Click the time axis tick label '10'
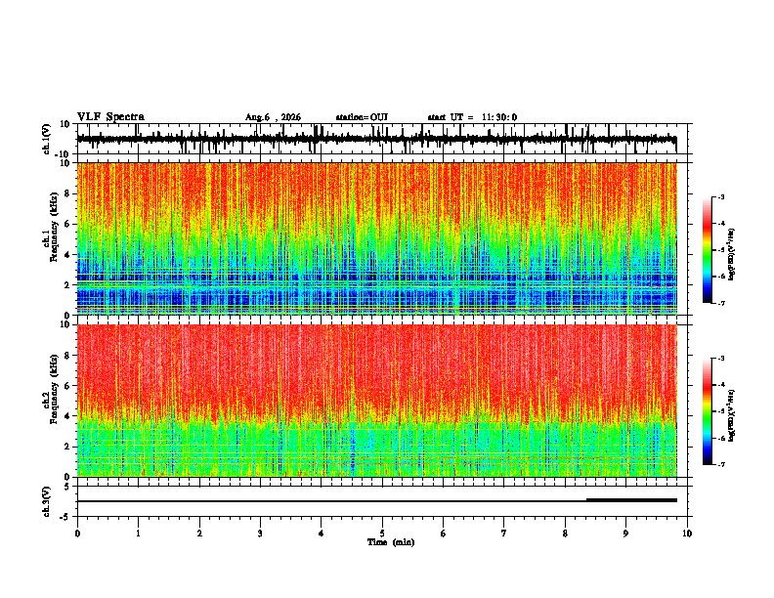The height and width of the screenshot is (598, 774). (x=687, y=534)
